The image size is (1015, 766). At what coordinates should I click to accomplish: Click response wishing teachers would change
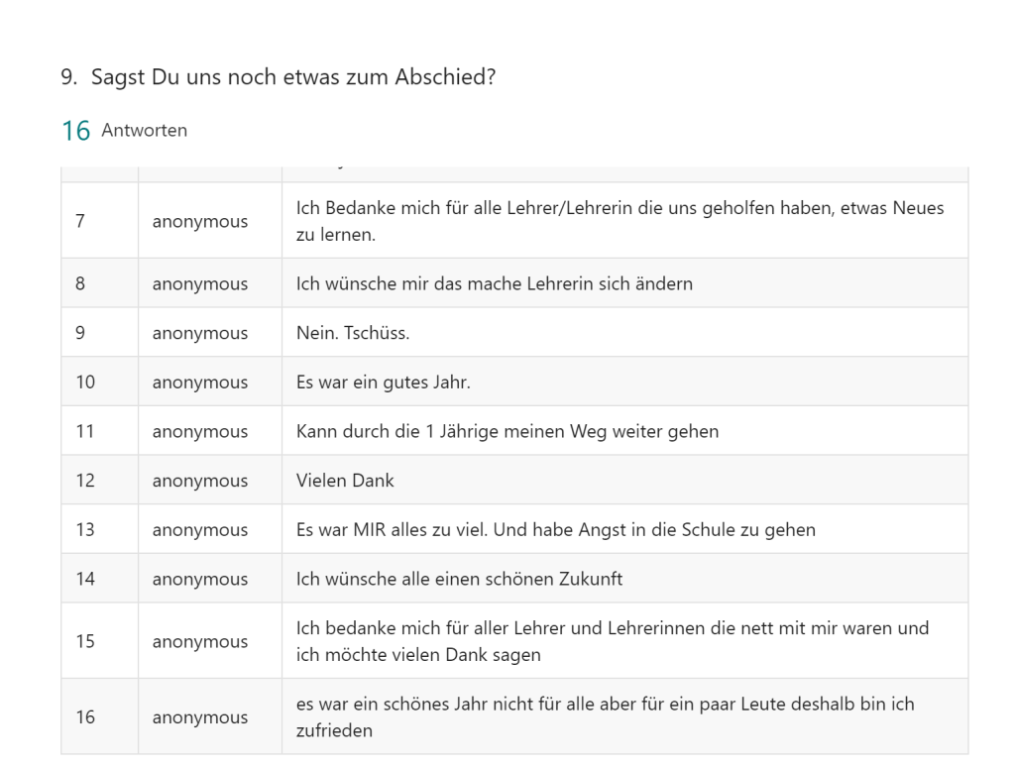click(494, 283)
